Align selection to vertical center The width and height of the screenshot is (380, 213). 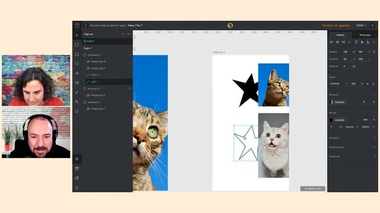(362, 42)
